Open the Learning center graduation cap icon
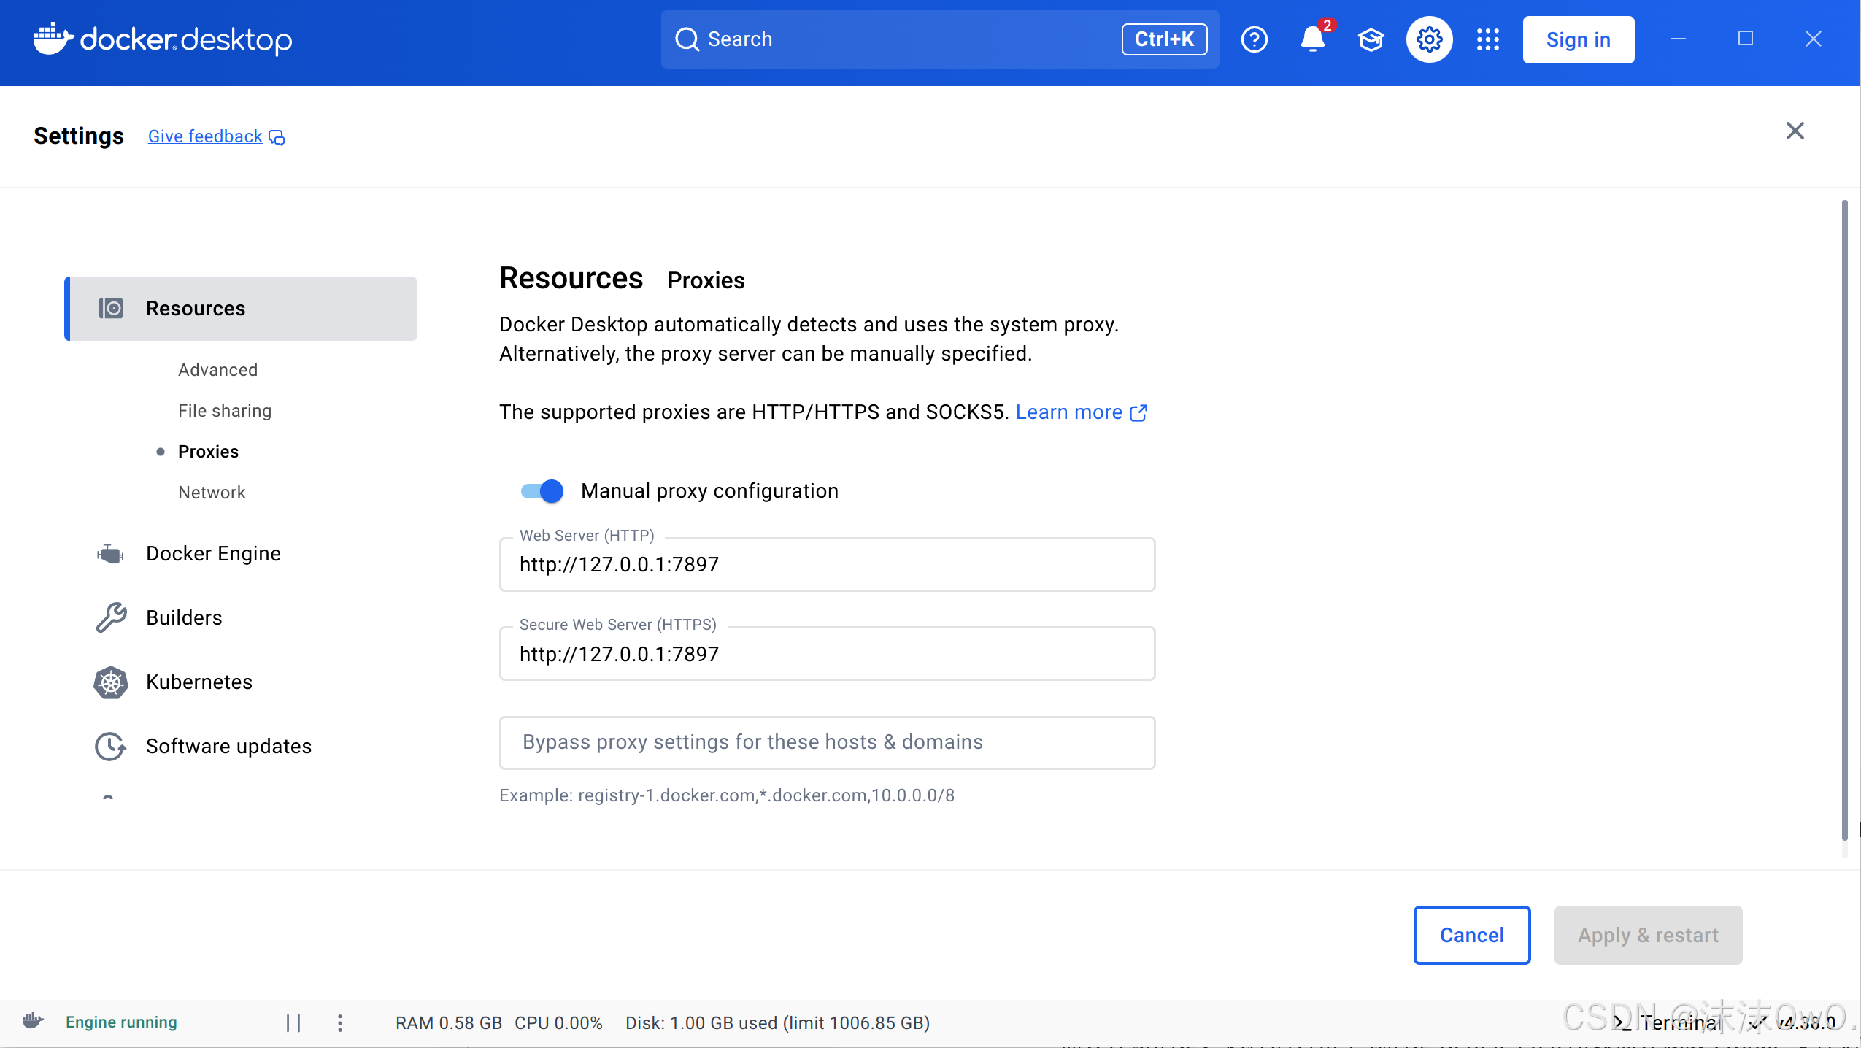This screenshot has height=1048, width=1861. click(x=1371, y=39)
